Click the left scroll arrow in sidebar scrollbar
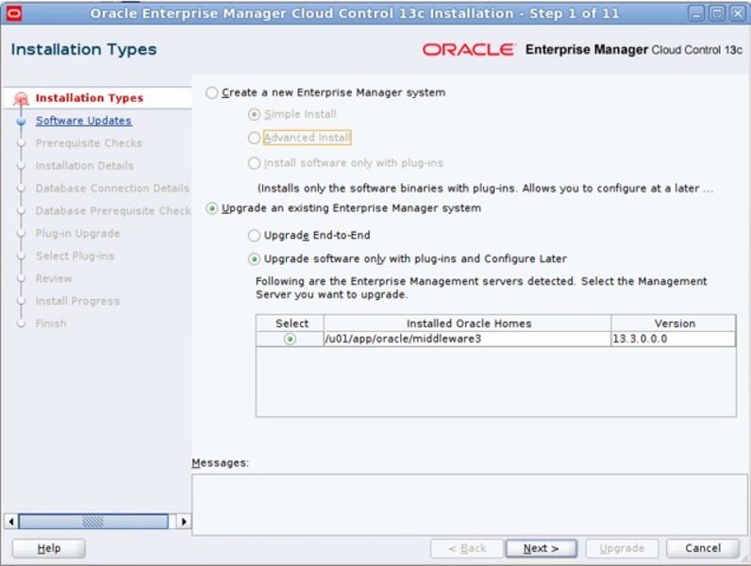 (11, 521)
